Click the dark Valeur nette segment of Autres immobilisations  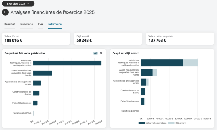(147, 73)
